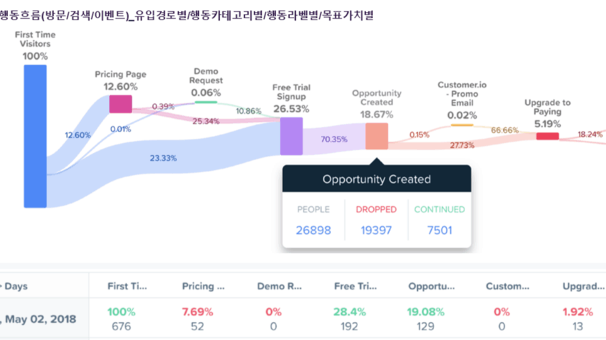Click the 23.33% flow to Free Trial

pyautogui.click(x=162, y=158)
